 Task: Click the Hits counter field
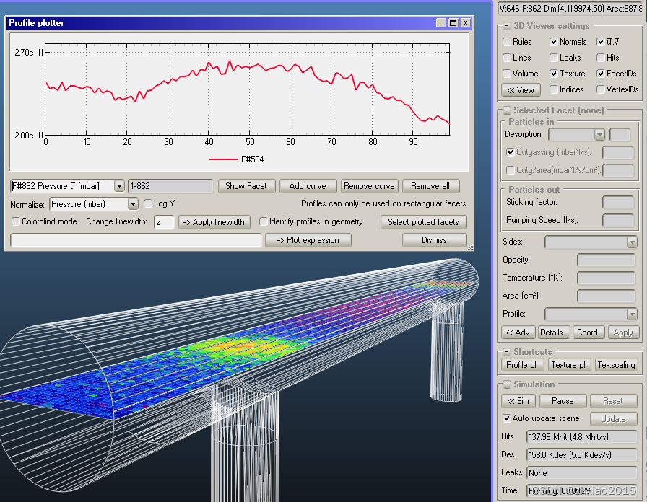582,437
